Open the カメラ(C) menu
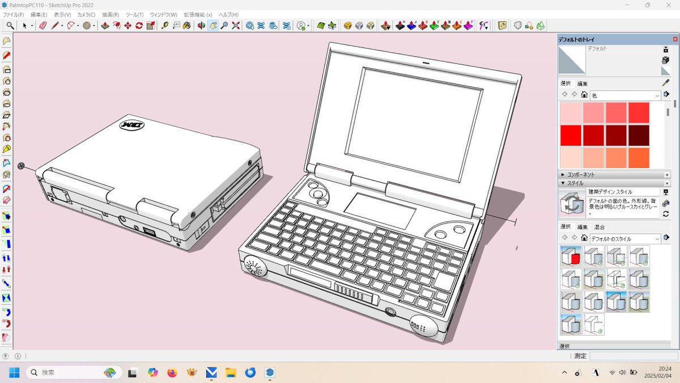This screenshot has width=680, height=383. (86, 14)
